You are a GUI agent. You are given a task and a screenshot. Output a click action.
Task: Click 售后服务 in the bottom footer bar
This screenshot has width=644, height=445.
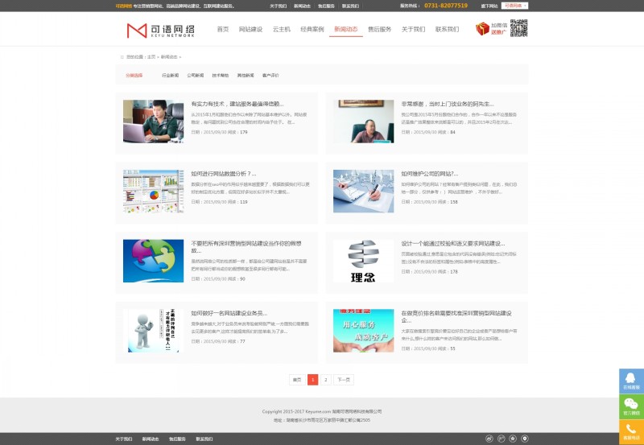[x=177, y=439]
